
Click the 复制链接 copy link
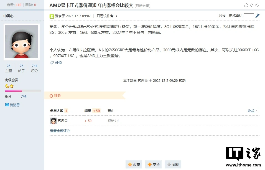click(142, 6)
